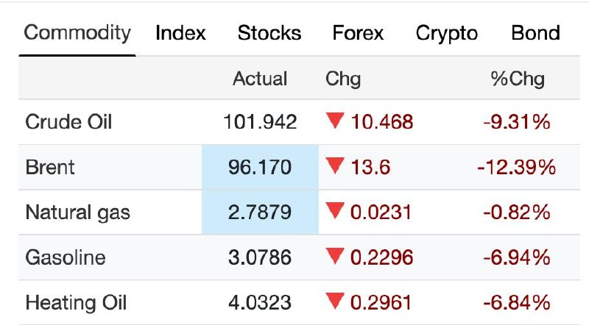Click the Heating Oil red down arrow

[x=335, y=302]
